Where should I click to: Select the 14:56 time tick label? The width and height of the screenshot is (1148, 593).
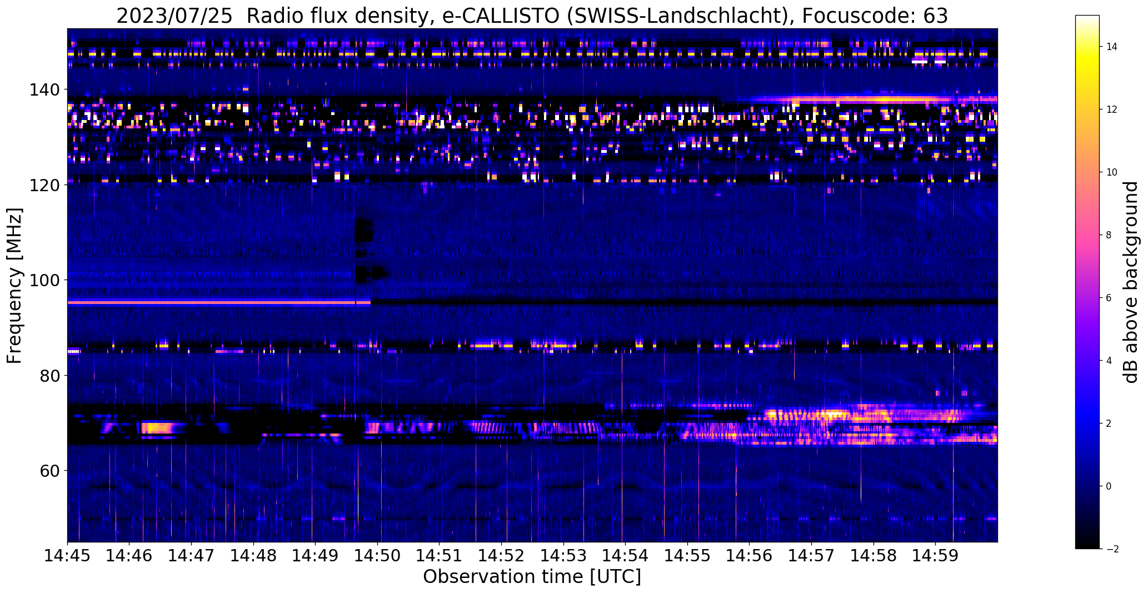750,555
